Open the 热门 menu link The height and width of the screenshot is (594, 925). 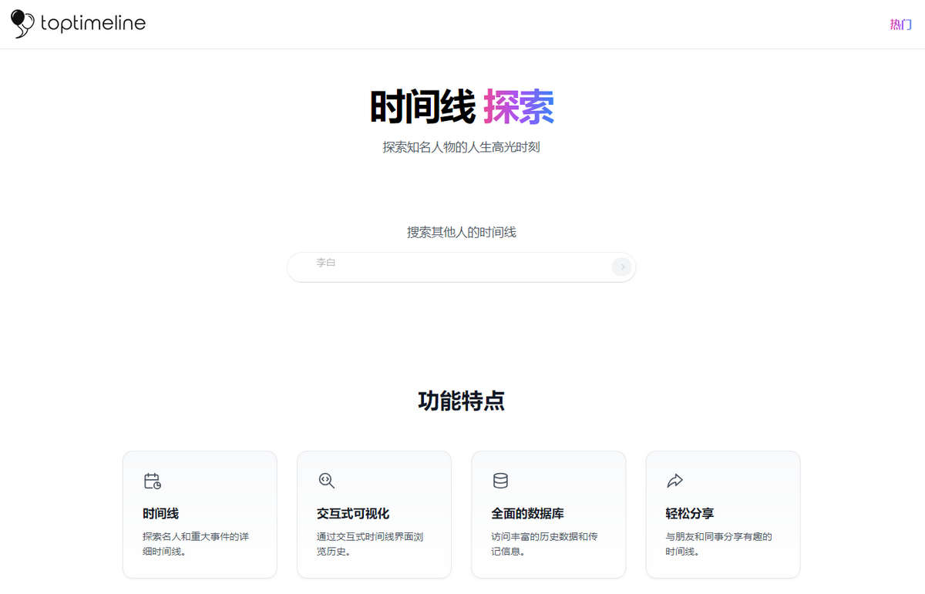pyautogui.click(x=900, y=25)
